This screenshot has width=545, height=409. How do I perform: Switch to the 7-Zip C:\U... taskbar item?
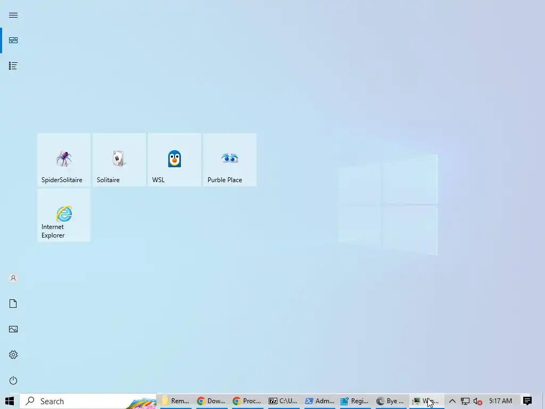[x=283, y=401]
